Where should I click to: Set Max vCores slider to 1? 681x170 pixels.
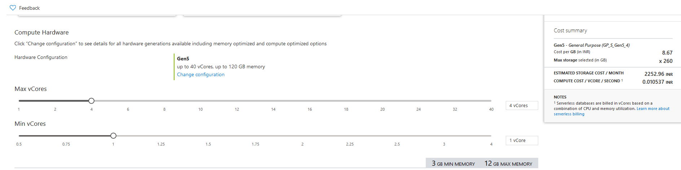(x=19, y=101)
